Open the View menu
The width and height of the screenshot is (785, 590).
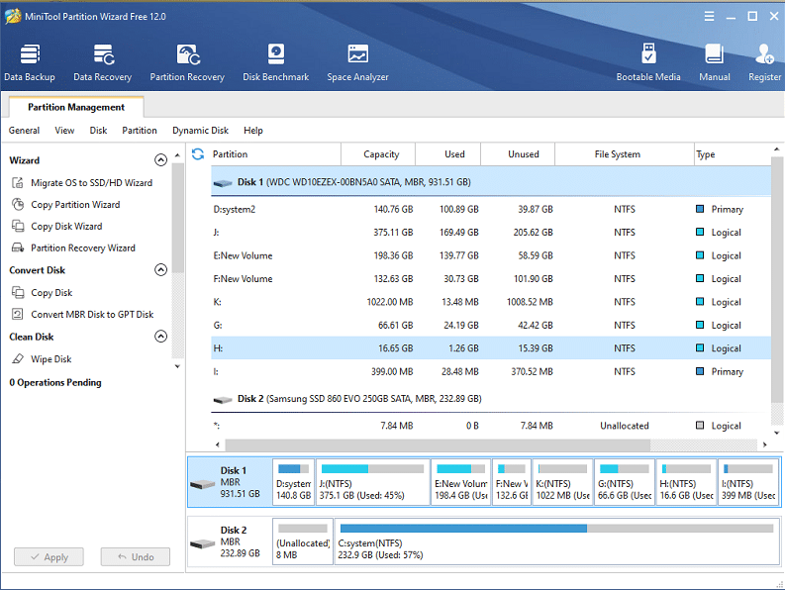[x=64, y=131]
